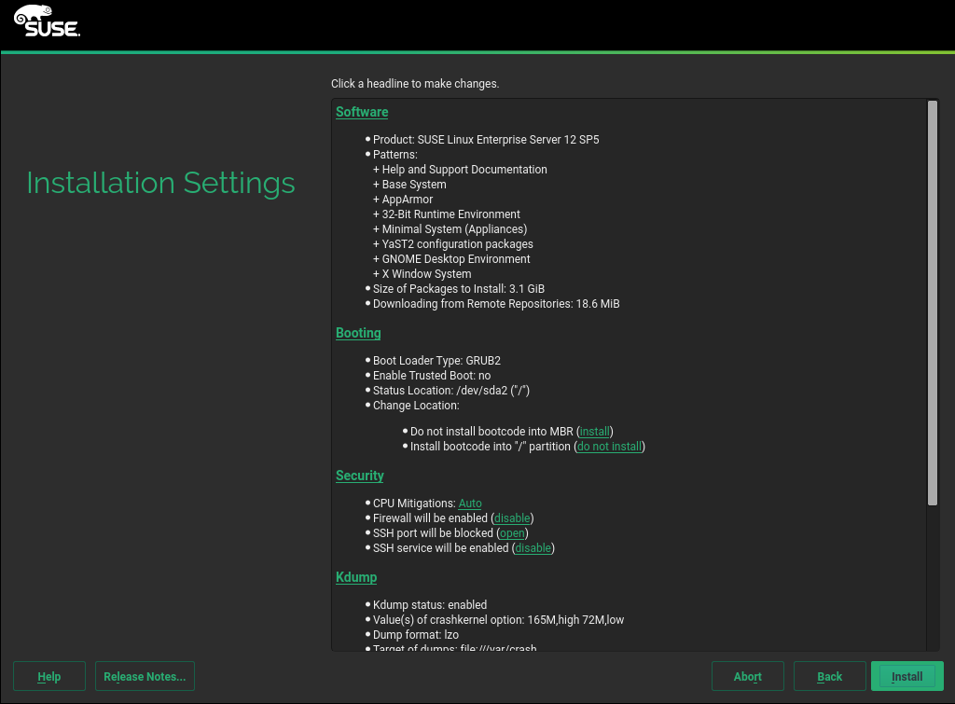Click the settings list vertical scrollbar thumb
955x704 pixels.
pyautogui.click(x=932, y=303)
